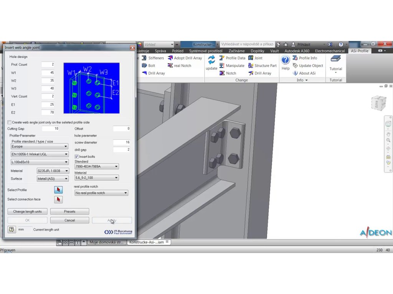Open the Začínáme ribbon tab
Image resolution: width=393 pixels, height=294 pixels.
tap(236, 51)
